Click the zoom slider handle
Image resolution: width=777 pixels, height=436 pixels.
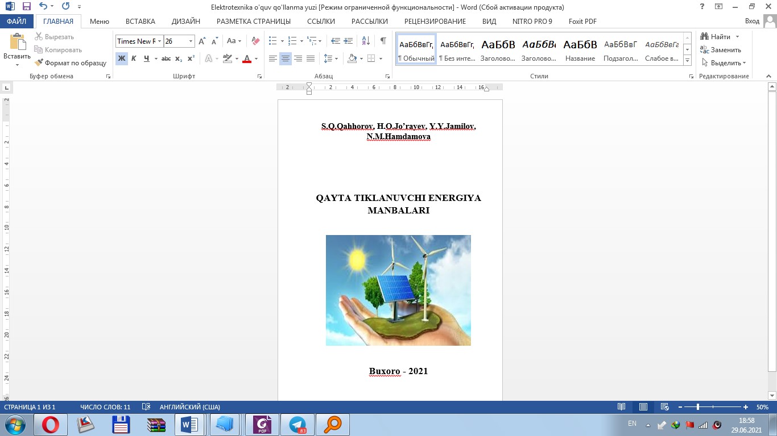pyautogui.click(x=697, y=407)
